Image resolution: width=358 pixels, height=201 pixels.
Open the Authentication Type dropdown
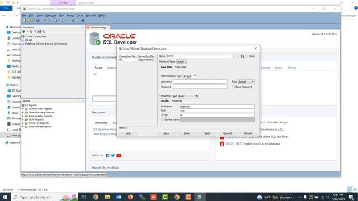tap(190, 76)
